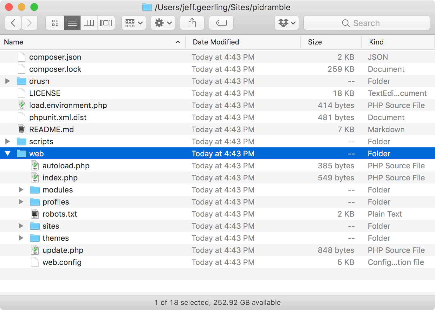This screenshot has width=435, height=310.
Task: Select composer.json file icon
Action: coord(22,57)
